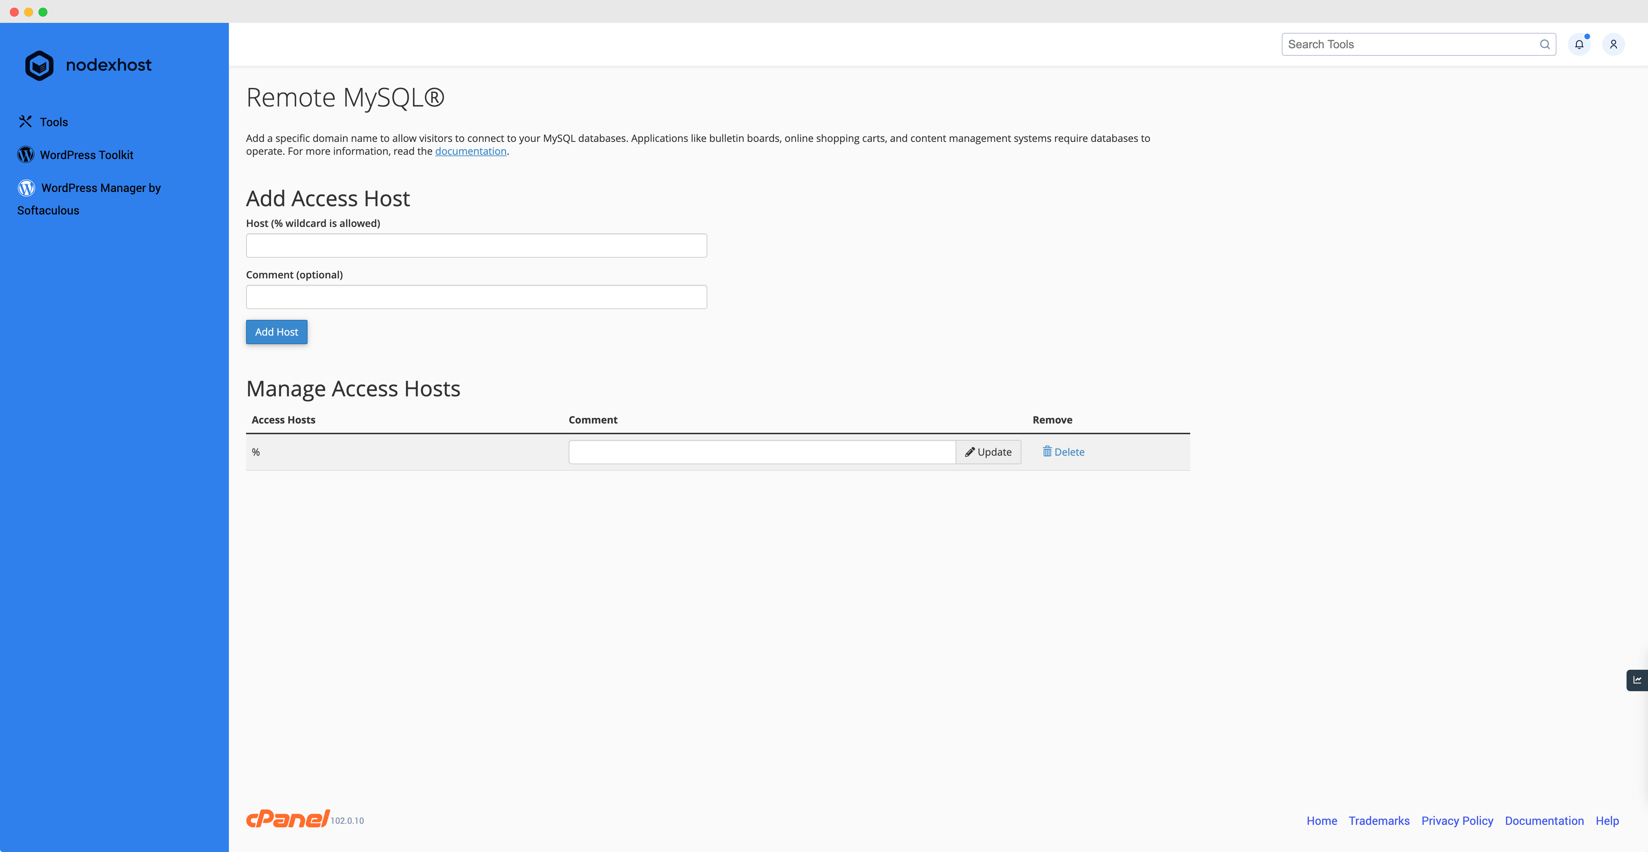Focus the Comment (optional) input field
The height and width of the screenshot is (852, 1648).
[x=477, y=297]
